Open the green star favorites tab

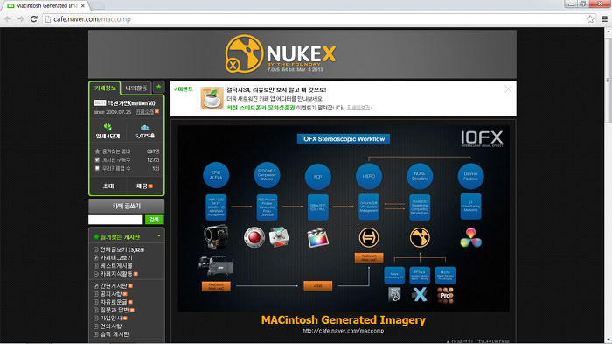tap(159, 87)
